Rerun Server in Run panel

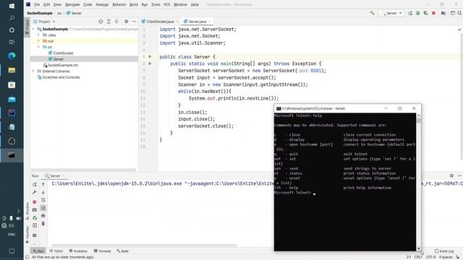(35, 184)
